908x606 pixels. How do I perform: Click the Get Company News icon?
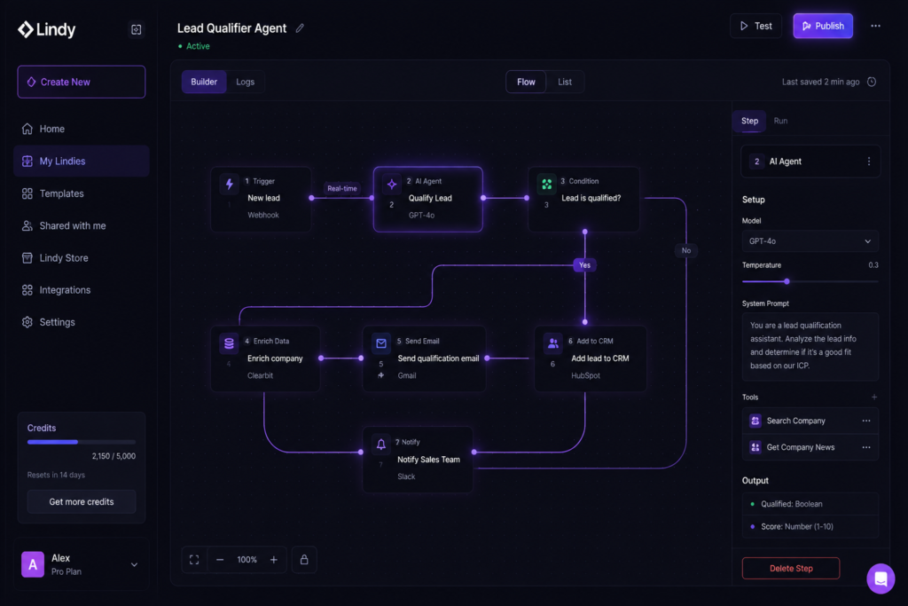coord(755,447)
